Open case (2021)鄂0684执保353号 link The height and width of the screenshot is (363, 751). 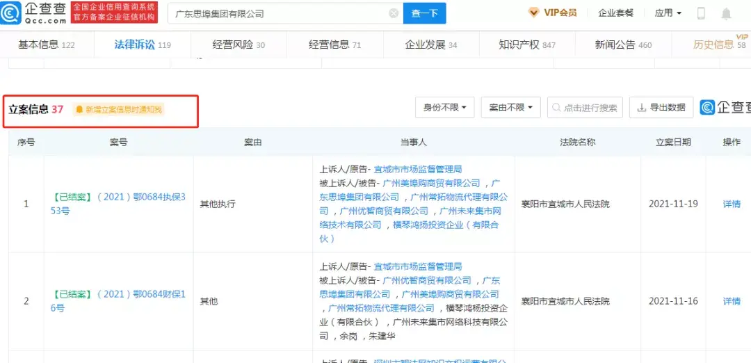[x=118, y=204]
